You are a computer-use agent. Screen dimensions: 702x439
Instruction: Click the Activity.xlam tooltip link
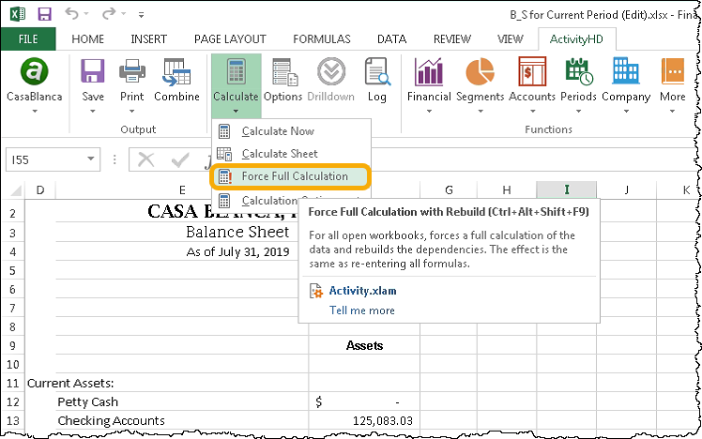pos(362,291)
